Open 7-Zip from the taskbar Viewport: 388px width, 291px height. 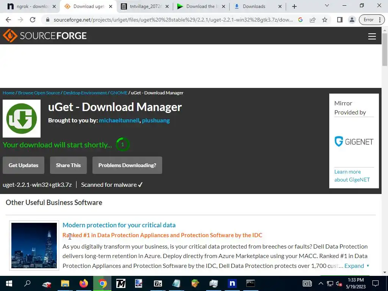coord(158,283)
